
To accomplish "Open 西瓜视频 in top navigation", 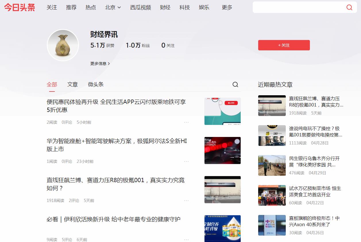I will [140, 7].
